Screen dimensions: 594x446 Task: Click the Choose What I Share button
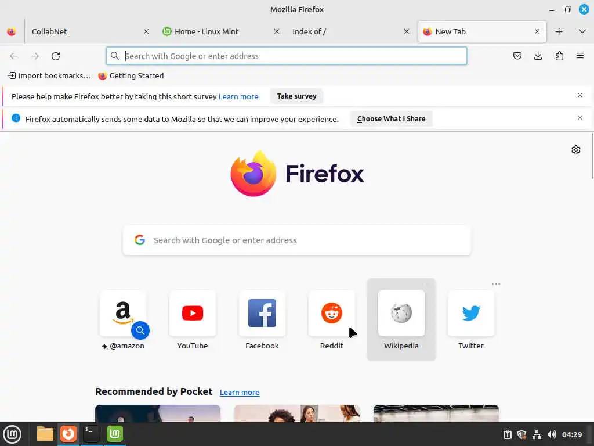[x=392, y=118]
